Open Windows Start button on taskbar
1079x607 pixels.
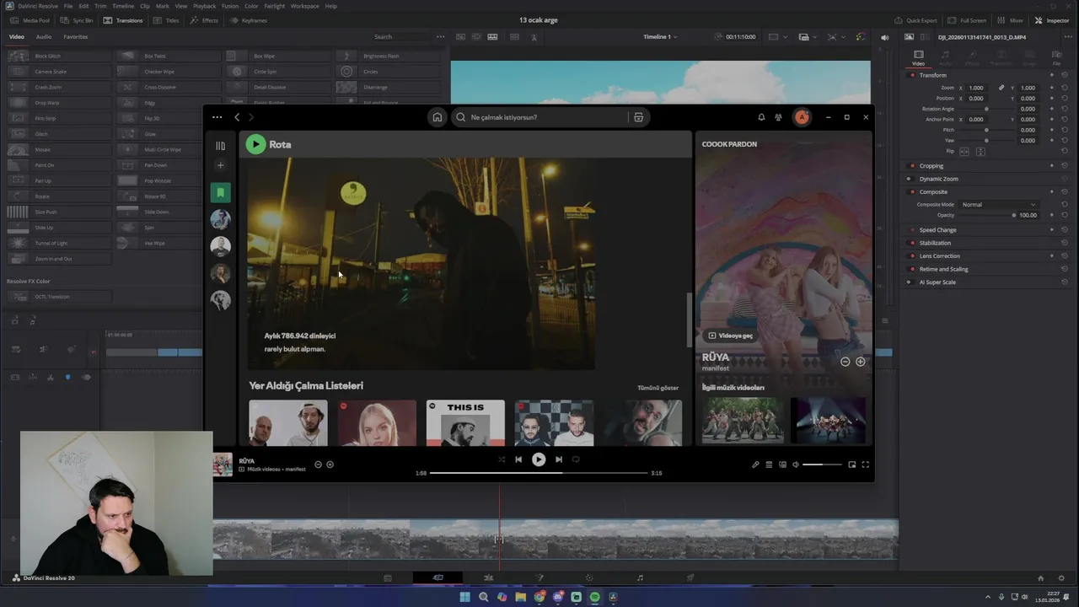464,597
